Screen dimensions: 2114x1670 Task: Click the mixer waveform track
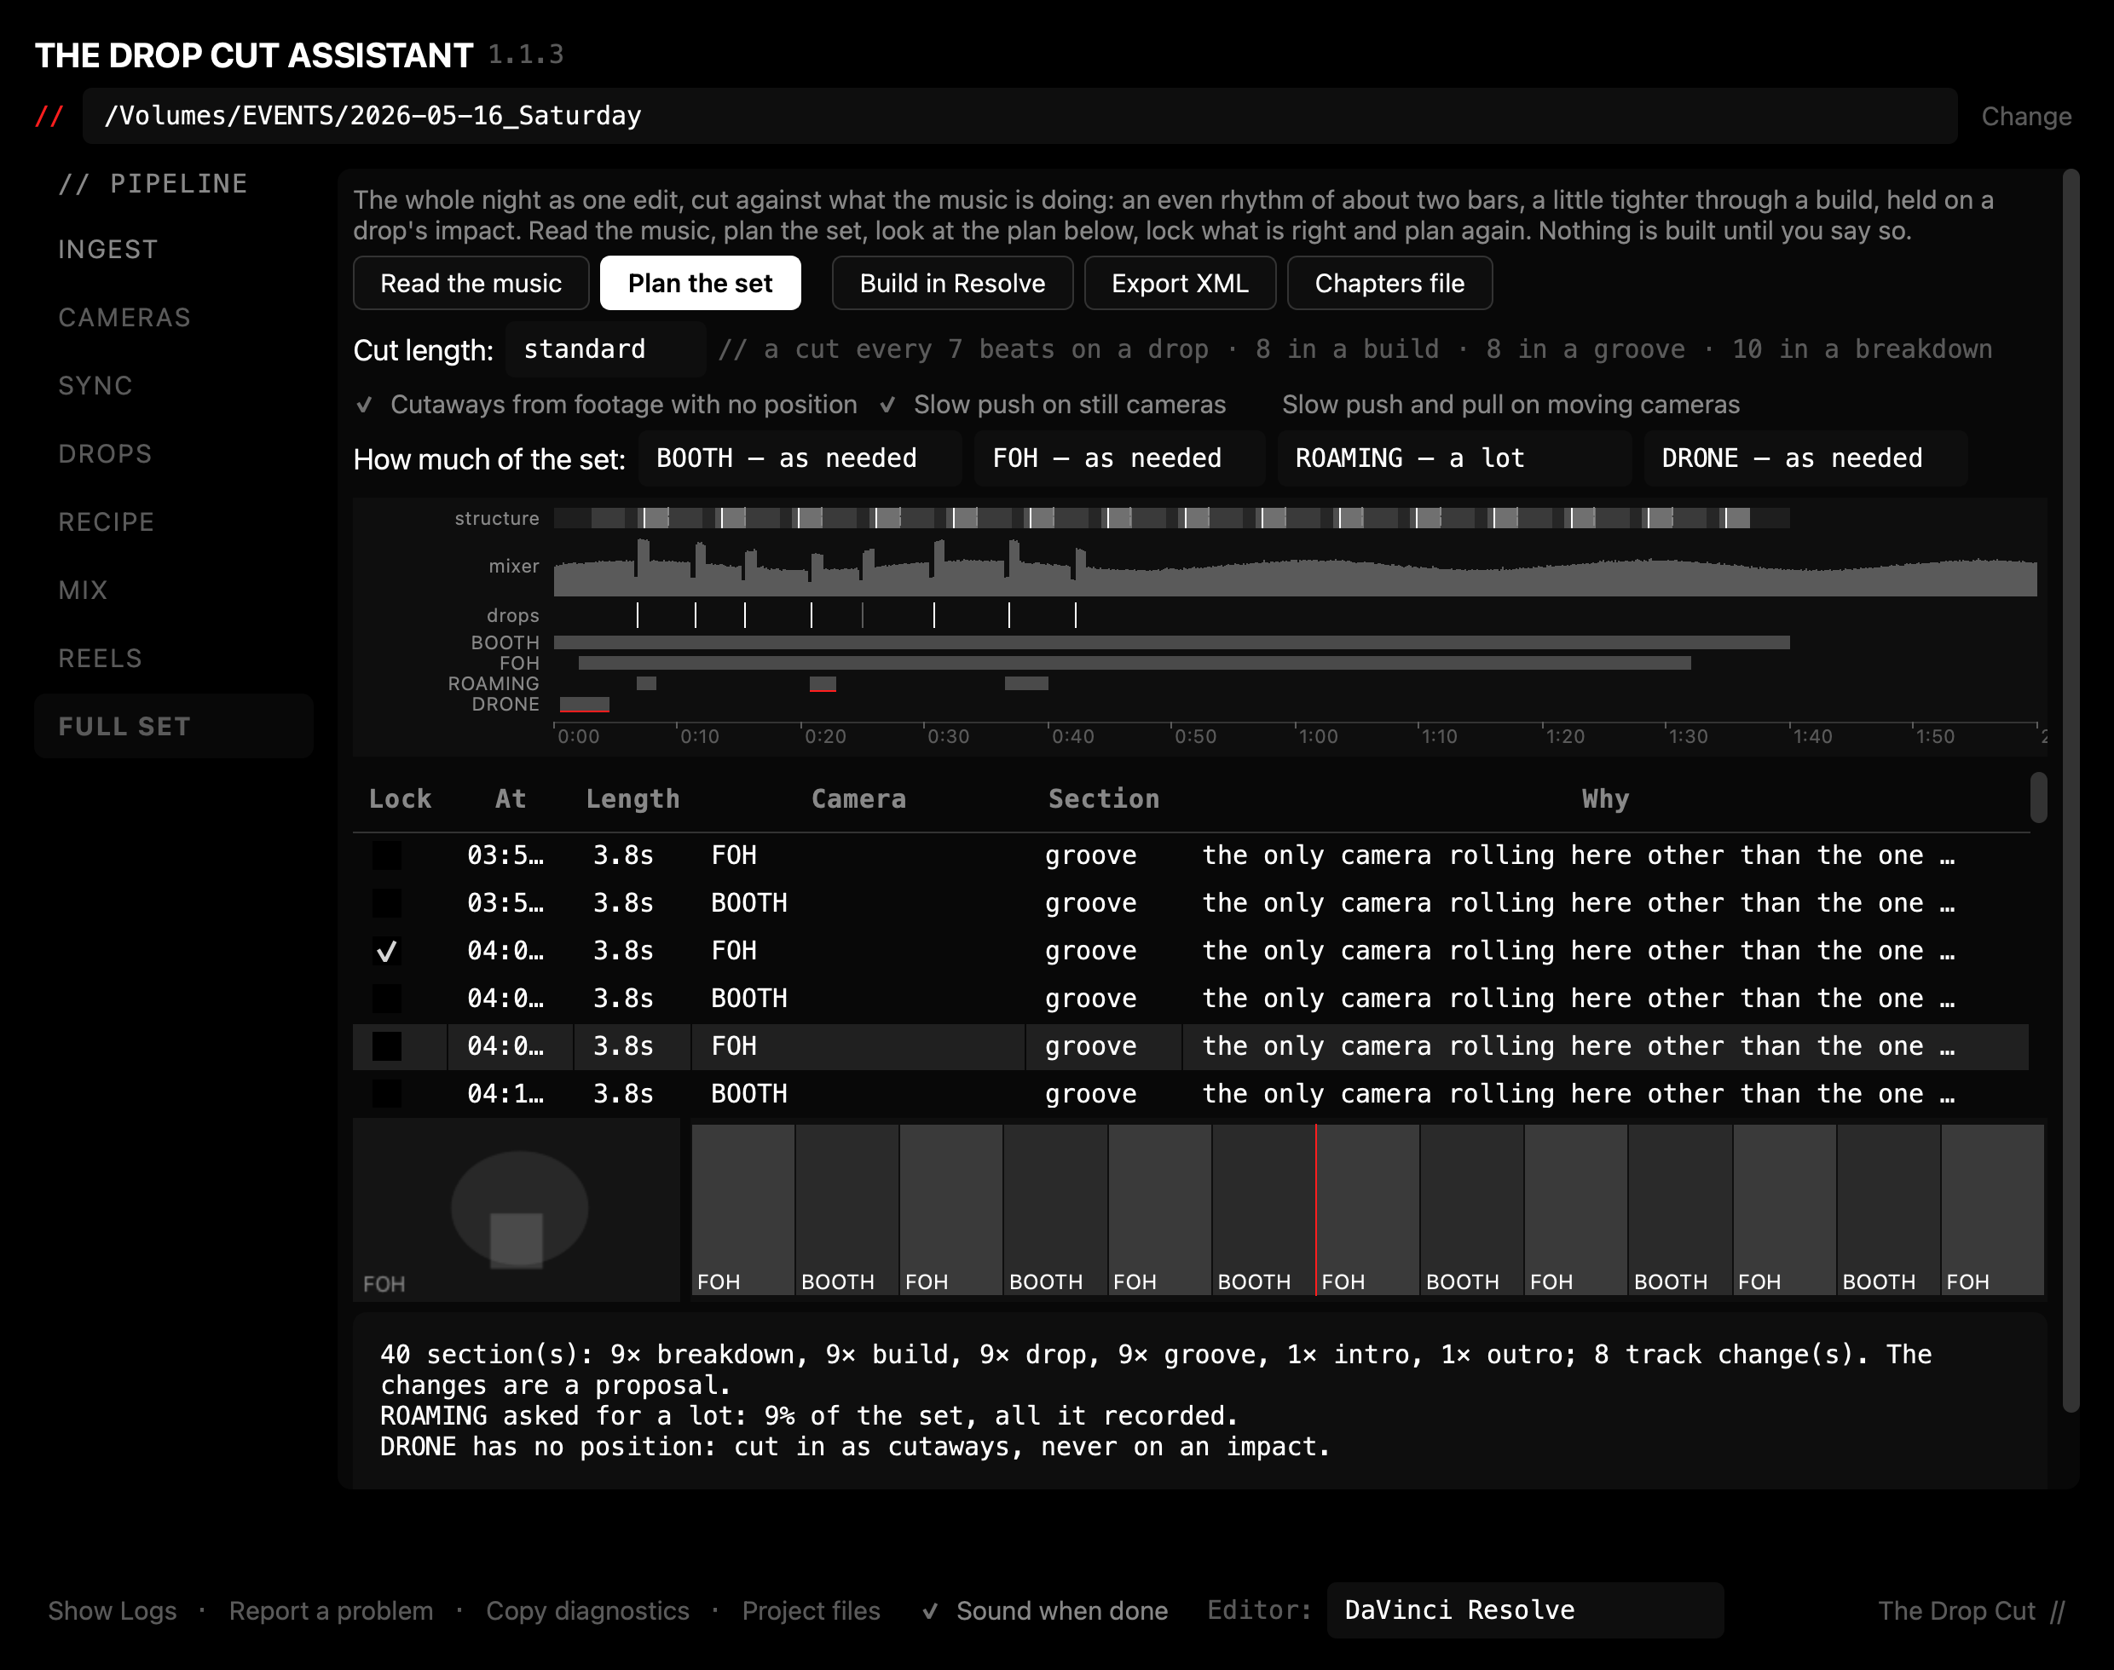click(1295, 567)
